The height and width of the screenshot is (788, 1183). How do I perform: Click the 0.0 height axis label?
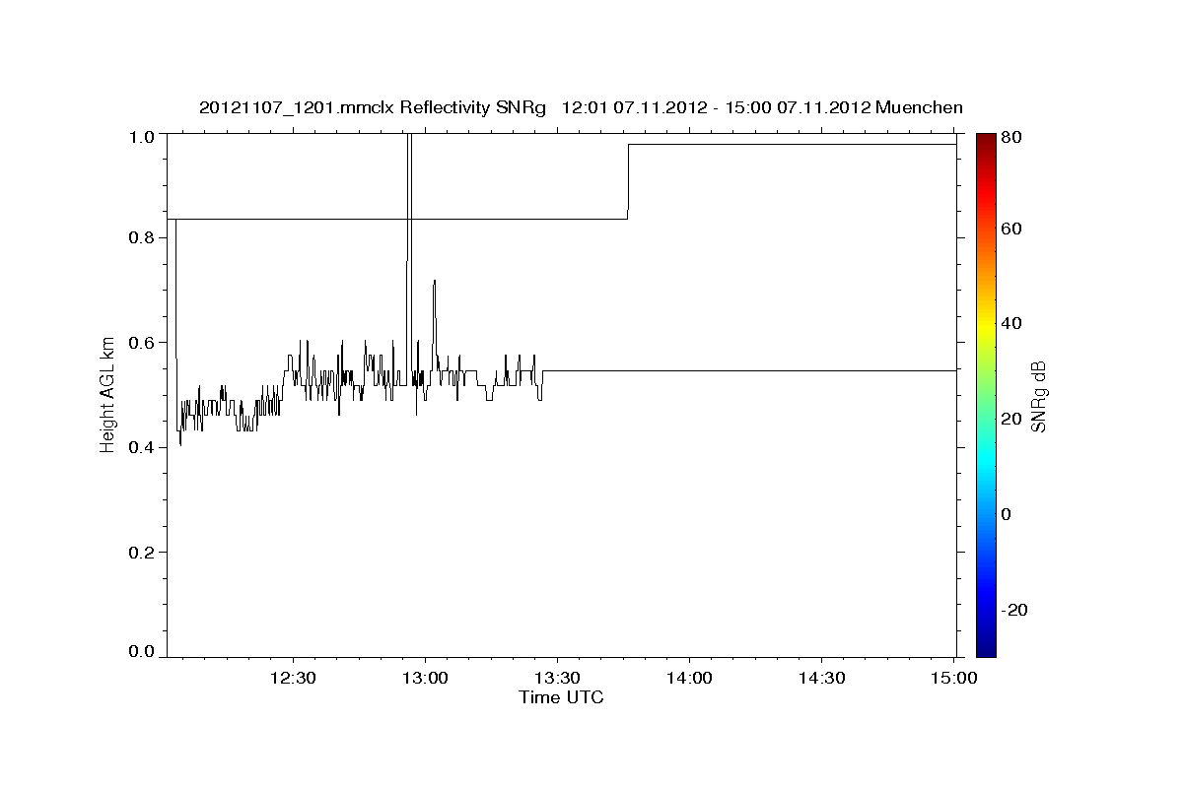coord(143,652)
